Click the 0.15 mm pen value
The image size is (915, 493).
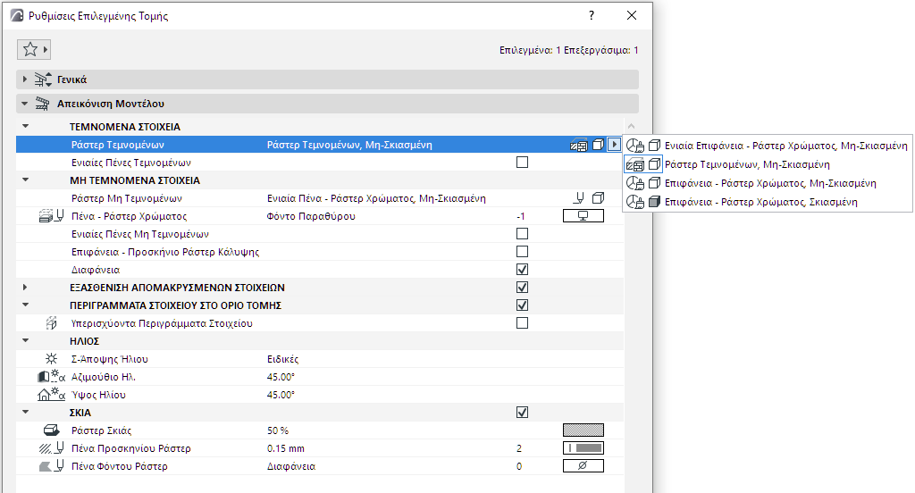286,448
